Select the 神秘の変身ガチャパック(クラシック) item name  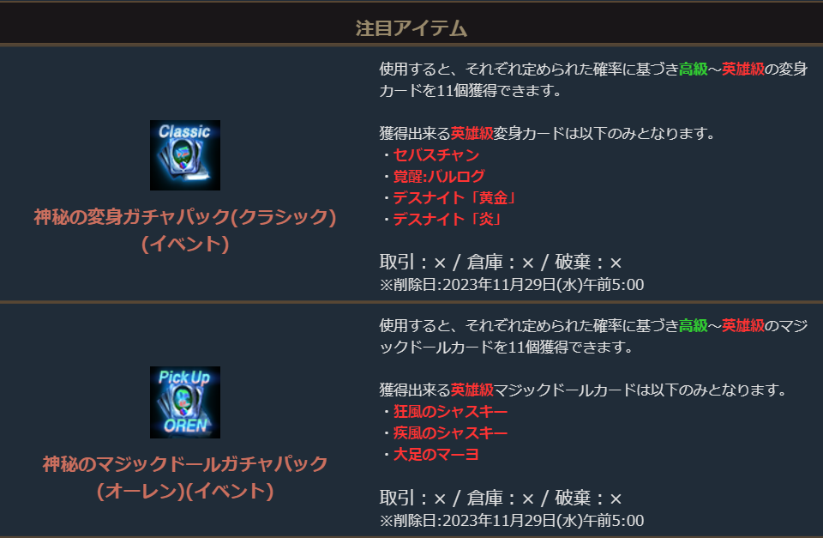point(185,217)
